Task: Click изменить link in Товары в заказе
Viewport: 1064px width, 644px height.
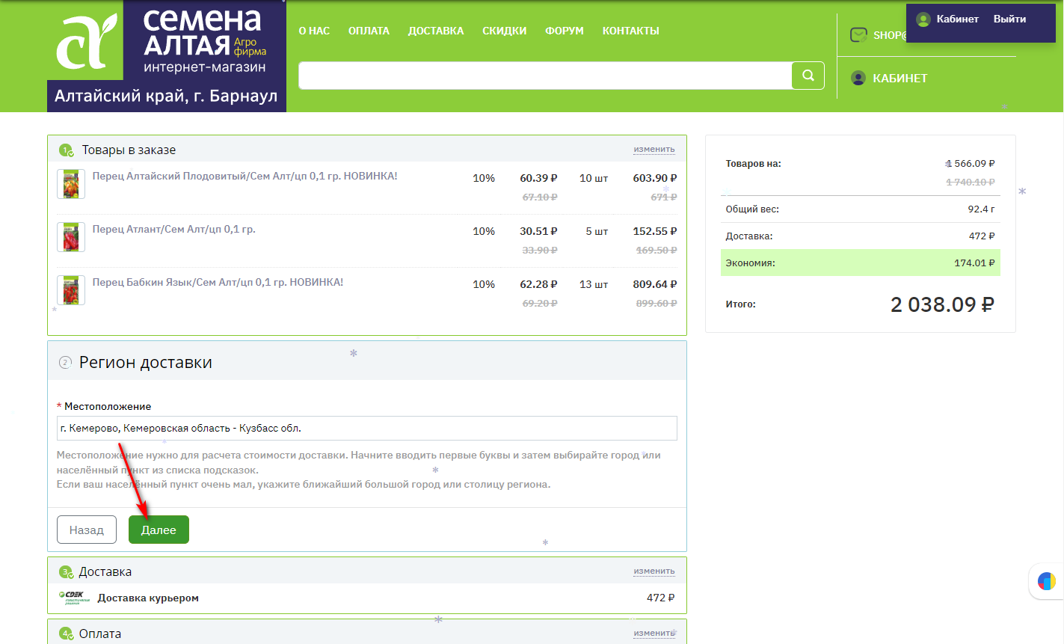Action: [654, 149]
